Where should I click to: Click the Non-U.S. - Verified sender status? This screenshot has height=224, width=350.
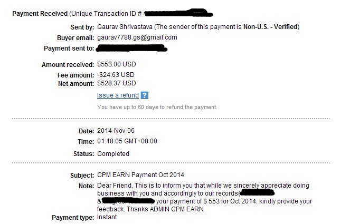pyautogui.click(x=270, y=27)
